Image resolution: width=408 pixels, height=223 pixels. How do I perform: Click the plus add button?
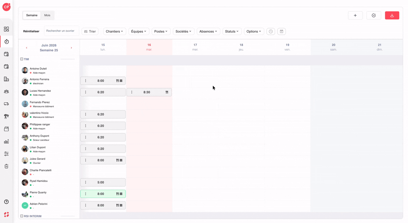[x=355, y=15]
